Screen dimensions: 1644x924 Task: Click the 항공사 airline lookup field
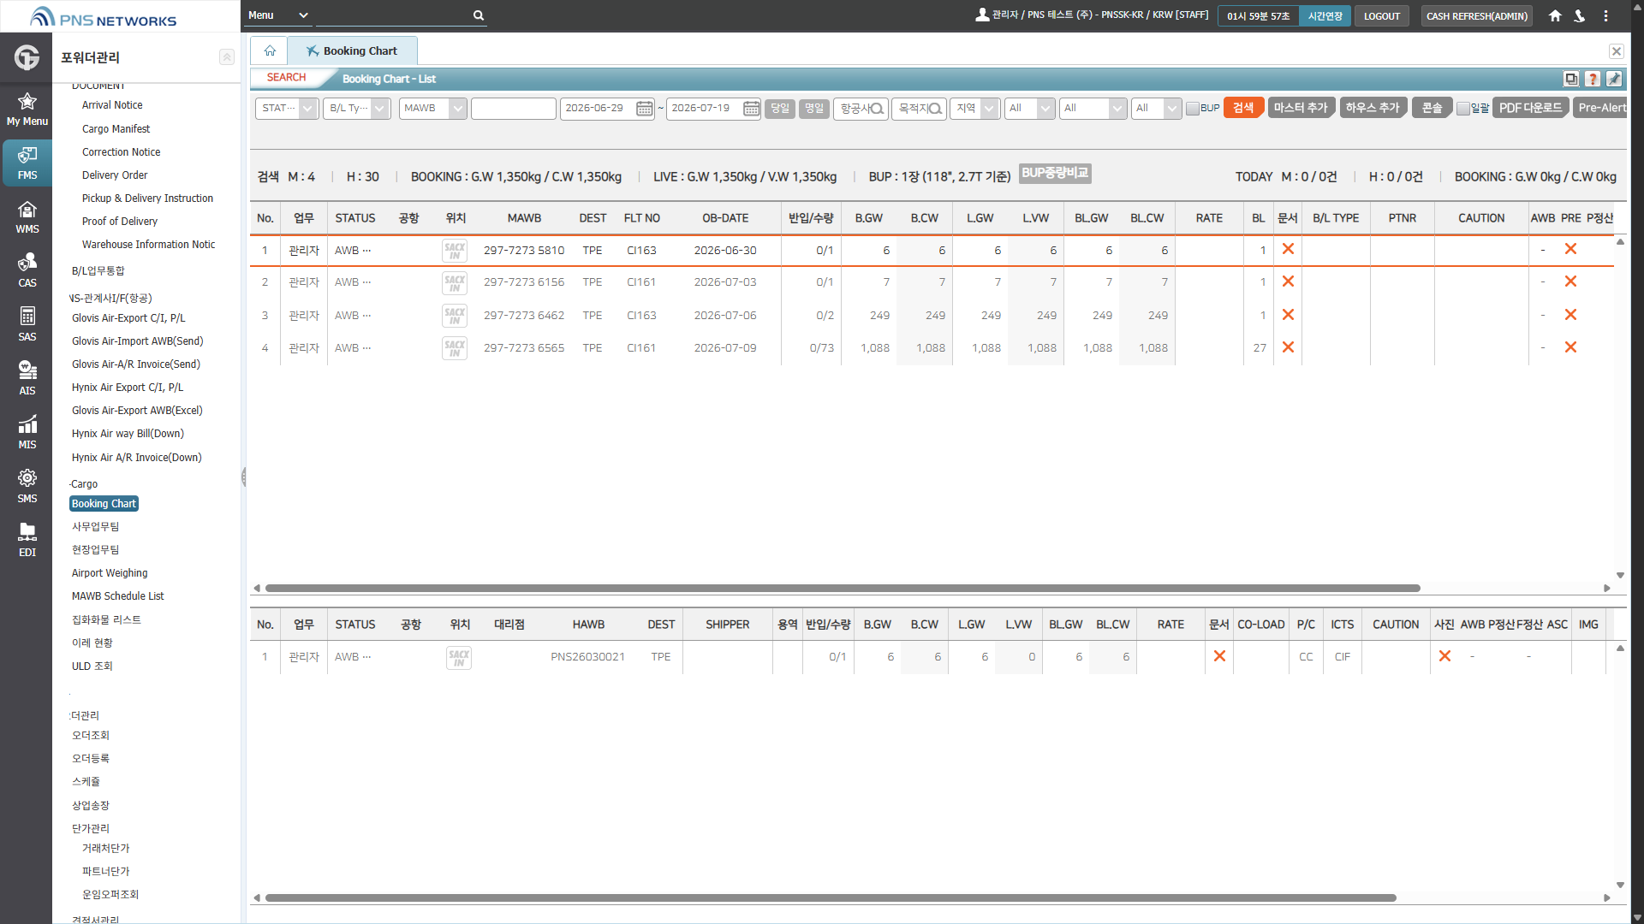pos(861,109)
